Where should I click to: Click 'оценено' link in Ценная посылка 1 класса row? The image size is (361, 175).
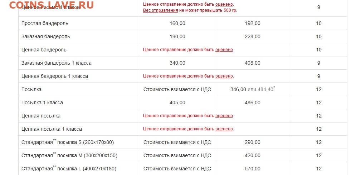pos(224,129)
